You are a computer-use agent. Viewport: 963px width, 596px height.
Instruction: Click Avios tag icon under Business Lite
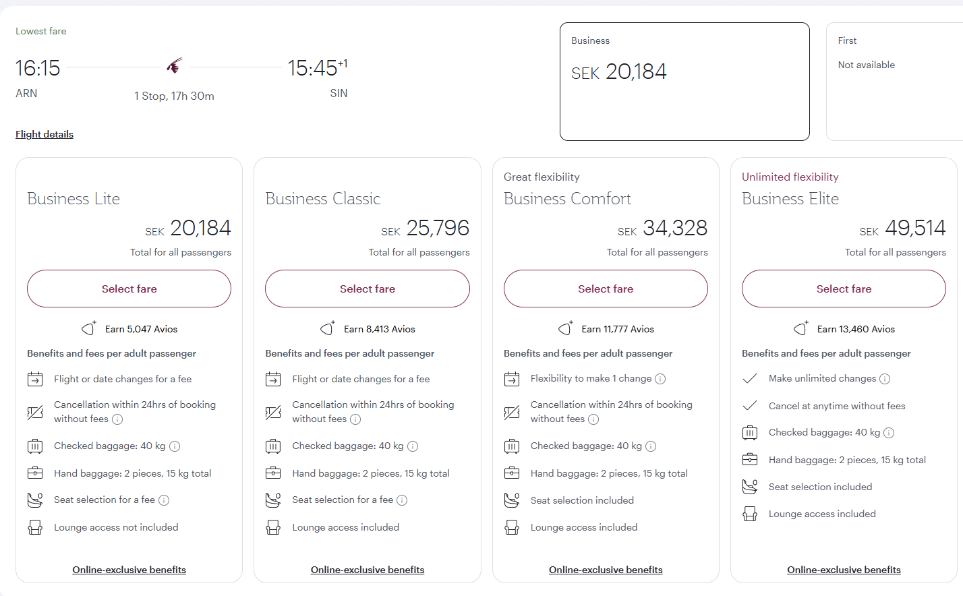89,328
